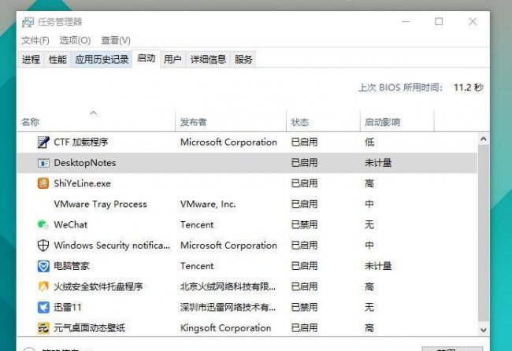Click the vertical scrollbar thumb

click(484, 233)
